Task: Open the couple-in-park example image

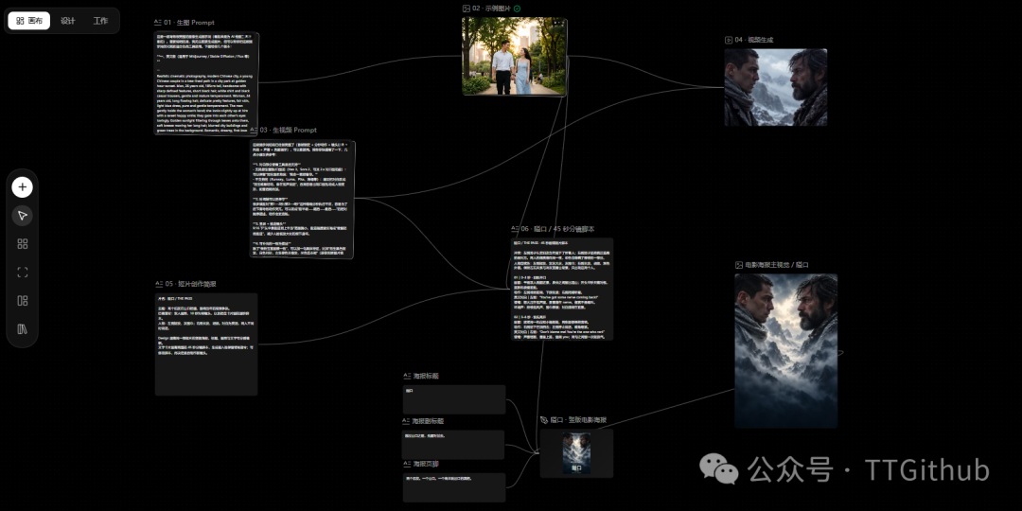Action: 514,56
